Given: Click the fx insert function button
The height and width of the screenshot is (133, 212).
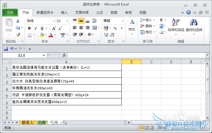Looking at the screenshot, I should point(64,55).
